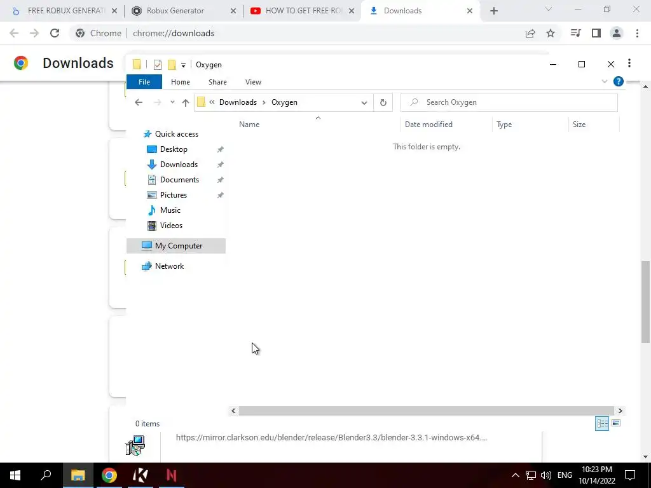The height and width of the screenshot is (488, 651).
Task: Click horizontal scrollbar right arrow
Action: click(x=620, y=411)
